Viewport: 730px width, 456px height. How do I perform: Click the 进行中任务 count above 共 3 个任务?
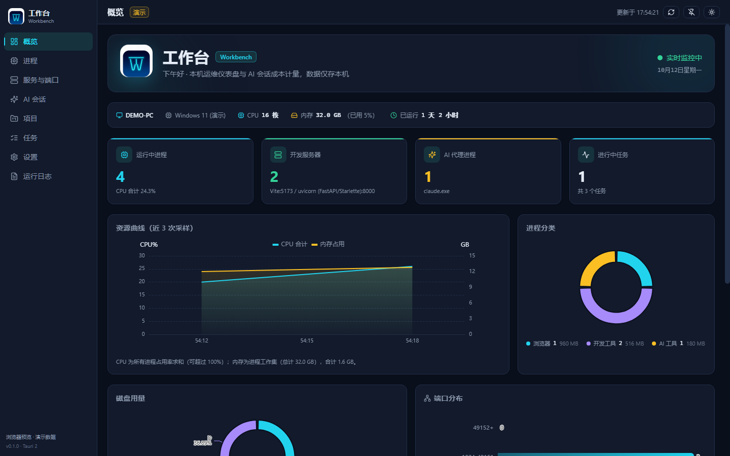click(x=581, y=177)
